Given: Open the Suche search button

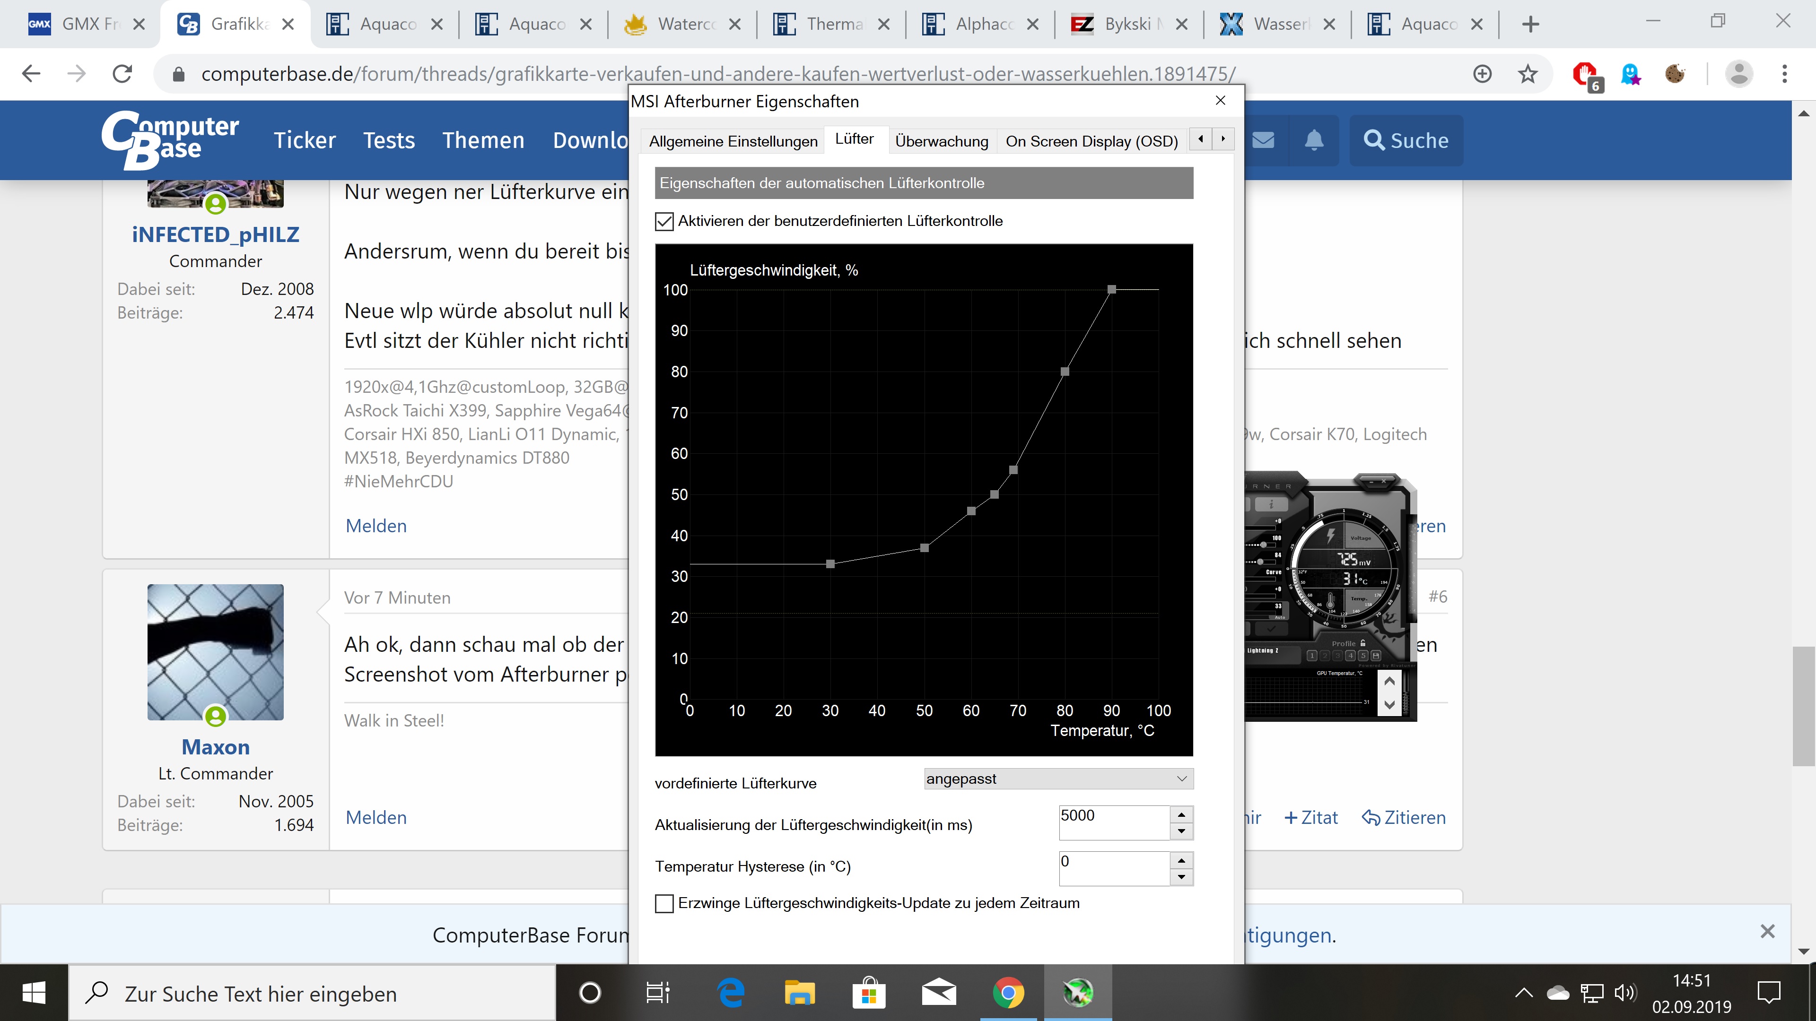Looking at the screenshot, I should pyautogui.click(x=1406, y=140).
